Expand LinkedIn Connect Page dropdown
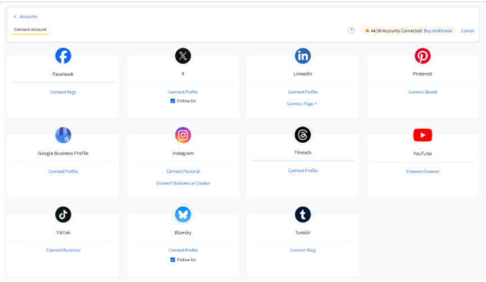 [303, 104]
